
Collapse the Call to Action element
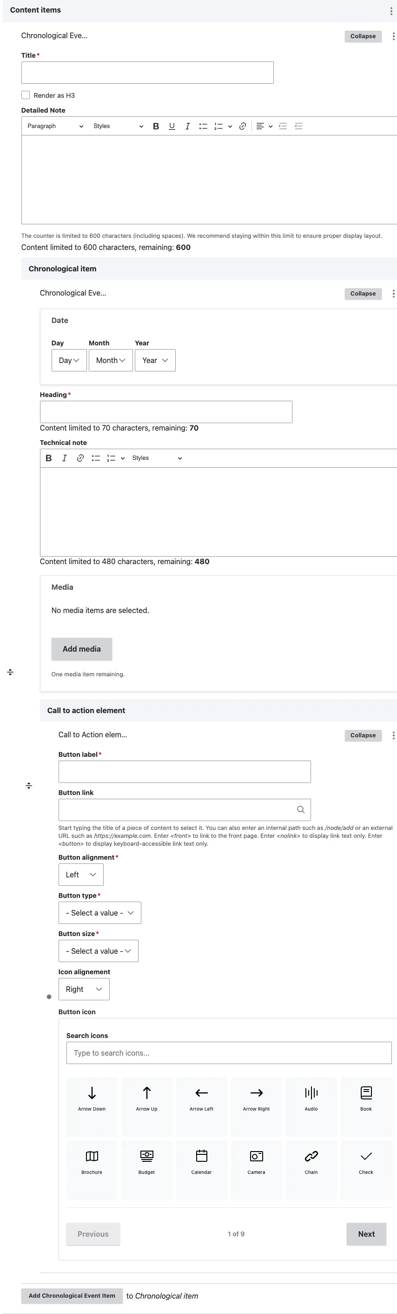pos(363,735)
